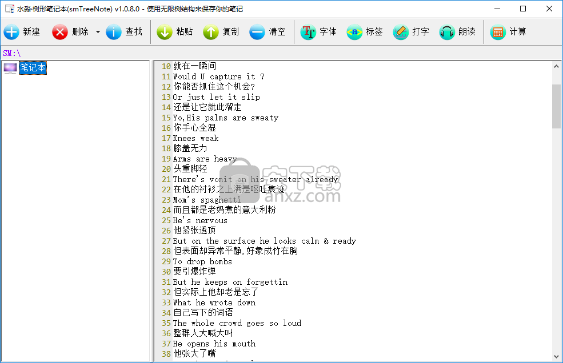Click line 'Yo,His palms are sweaty'

(x=226, y=118)
